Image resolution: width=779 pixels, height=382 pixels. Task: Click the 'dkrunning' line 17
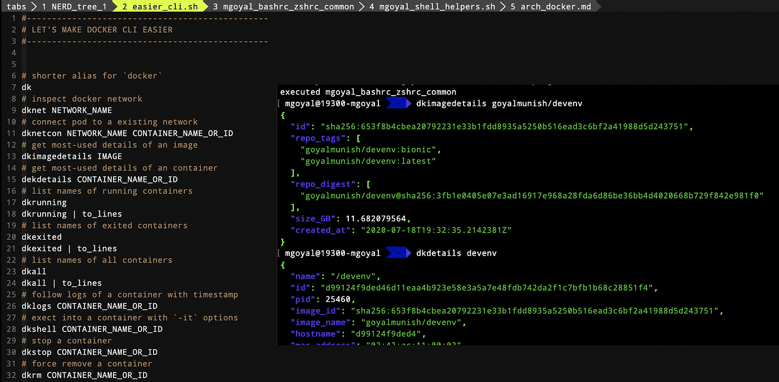click(x=44, y=202)
